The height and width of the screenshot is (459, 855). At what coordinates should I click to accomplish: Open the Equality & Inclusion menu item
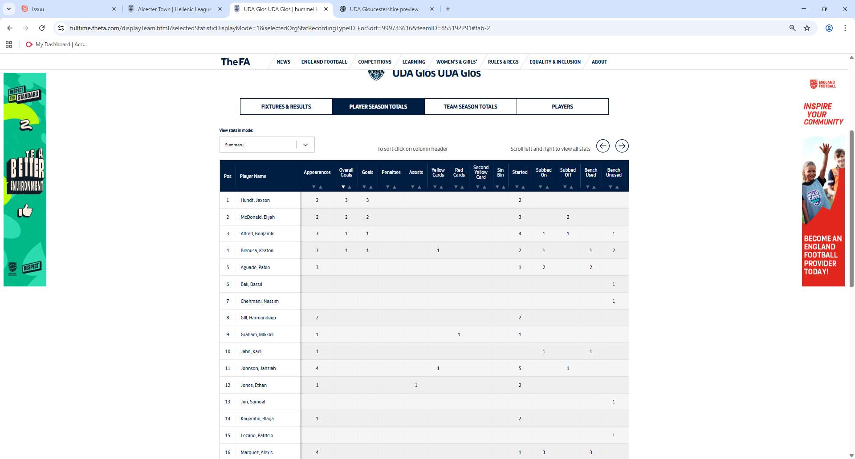(555, 62)
